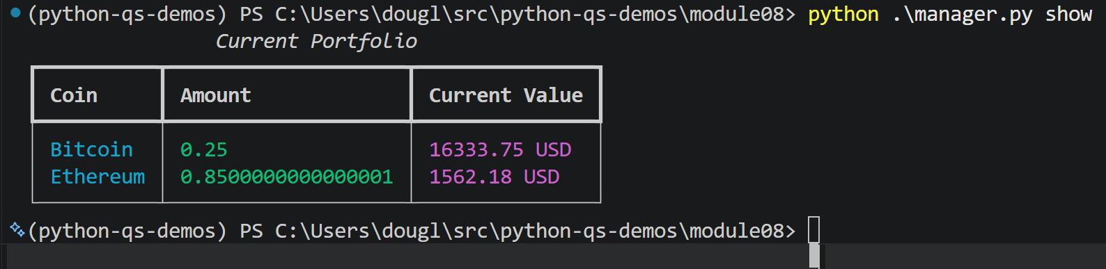Click the 0.8500000000000001 amount value

coord(286,177)
